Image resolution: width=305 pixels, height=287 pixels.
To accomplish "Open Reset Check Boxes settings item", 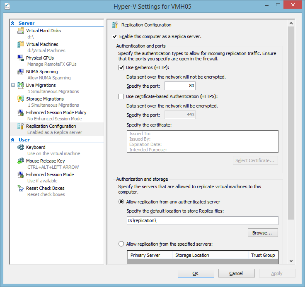I will point(45,188).
